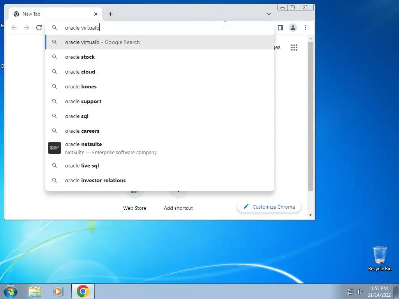Select the Recycle Bin desktop icon

(380, 259)
